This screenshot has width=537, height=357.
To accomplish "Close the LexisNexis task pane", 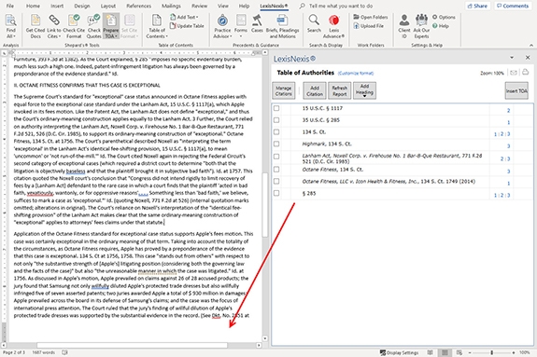I will [528, 58].
